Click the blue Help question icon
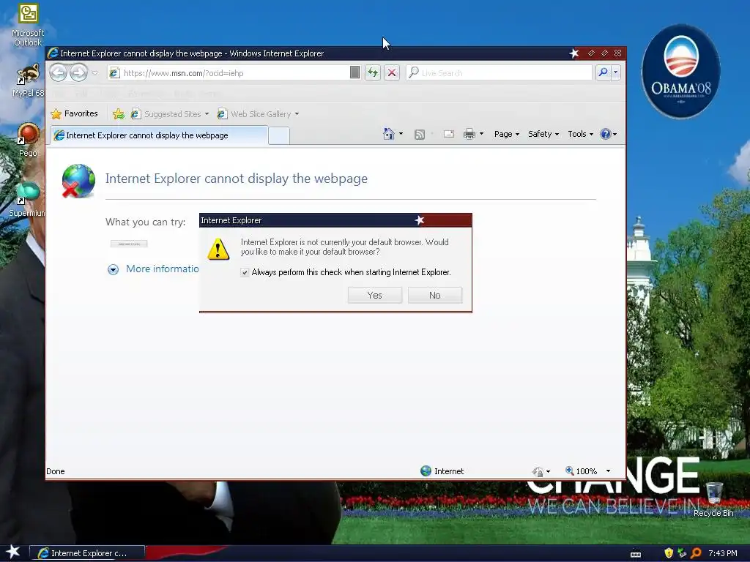This screenshot has height=562, width=750. click(606, 134)
